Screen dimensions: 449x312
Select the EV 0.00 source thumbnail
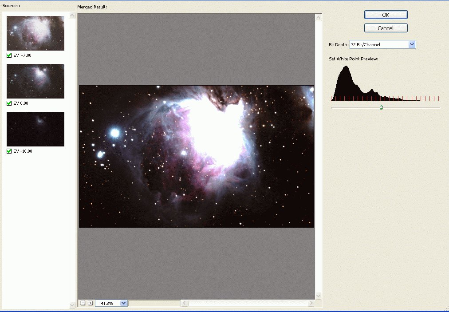(x=35, y=81)
